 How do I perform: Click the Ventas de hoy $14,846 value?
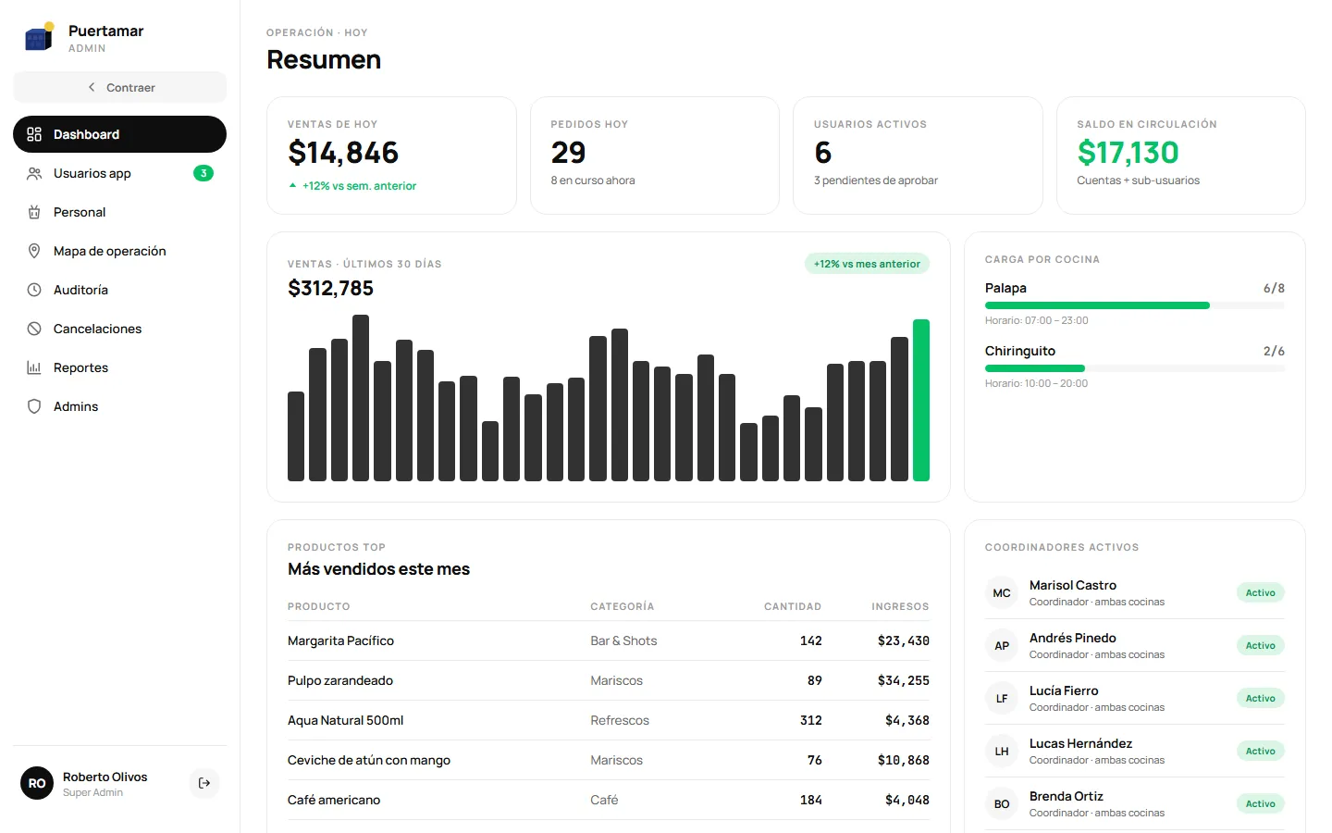(x=343, y=152)
